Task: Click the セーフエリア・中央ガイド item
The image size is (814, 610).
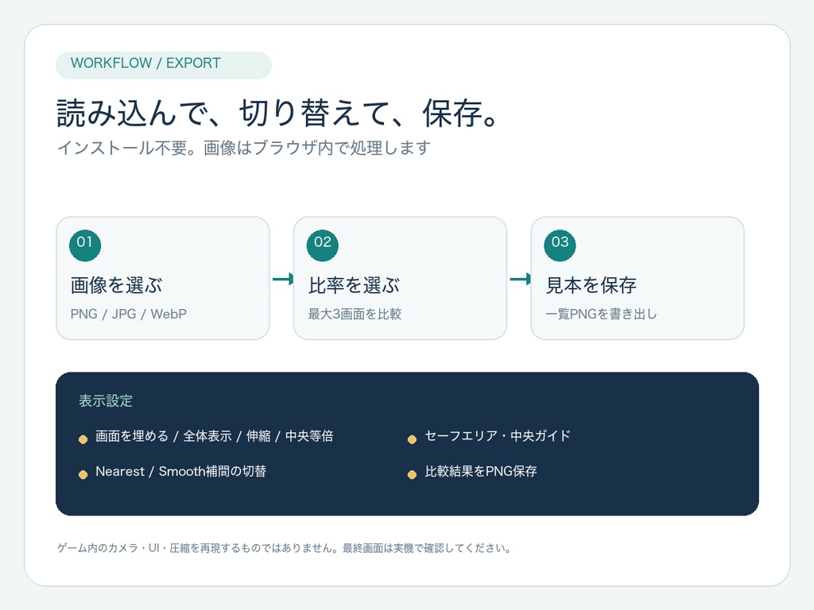Action: click(x=498, y=436)
